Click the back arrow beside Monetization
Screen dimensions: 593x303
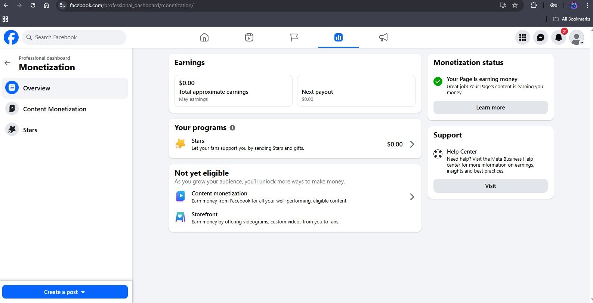click(7, 63)
